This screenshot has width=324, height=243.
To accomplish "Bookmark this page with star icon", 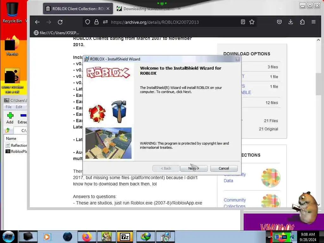I will 252,22.
